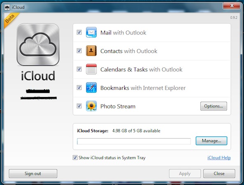Close the iCloud window with X
This screenshot has height=185, width=244.
click(x=232, y=6)
